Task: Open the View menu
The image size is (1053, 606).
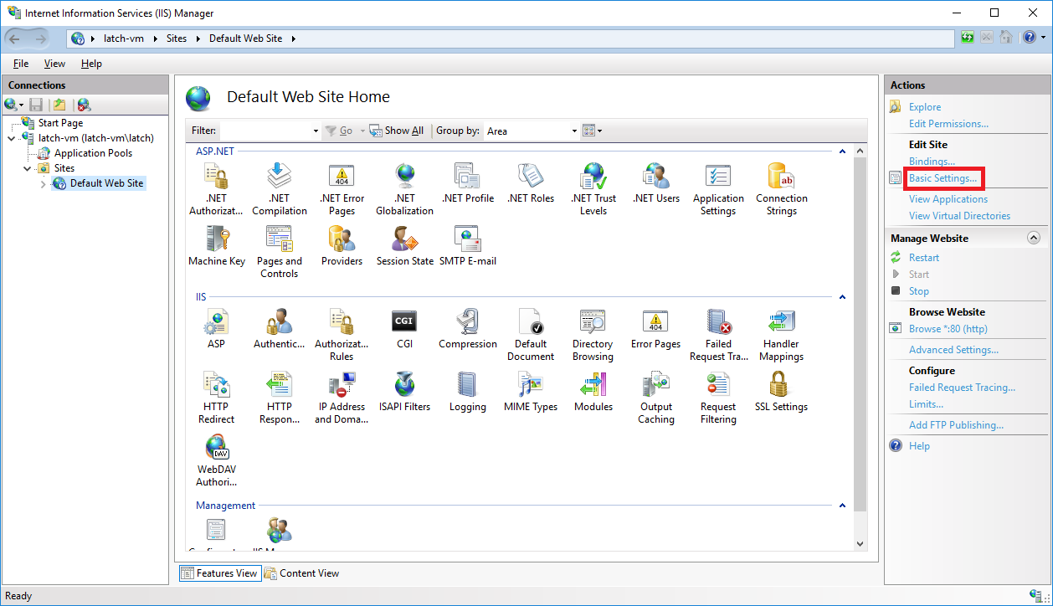Action: click(x=54, y=64)
